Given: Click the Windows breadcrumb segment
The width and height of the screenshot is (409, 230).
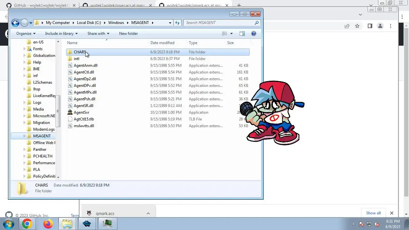Looking at the screenshot, I should pyautogui.click(x=116, y=23).
